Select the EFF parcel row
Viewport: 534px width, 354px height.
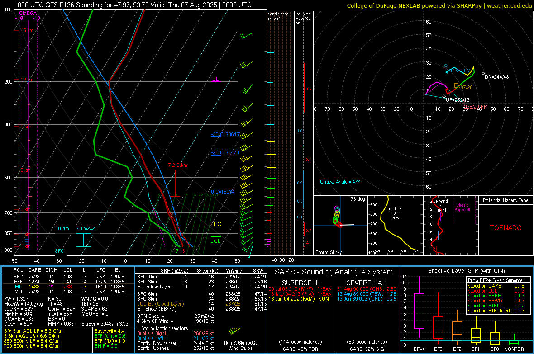tap(68, 282)
